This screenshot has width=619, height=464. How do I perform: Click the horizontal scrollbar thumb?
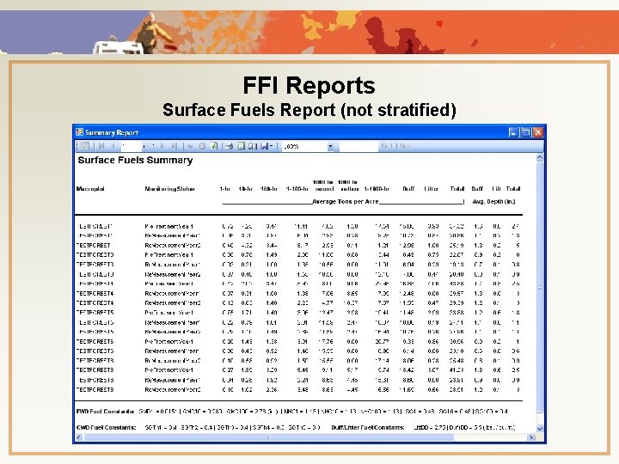click(269, 437)
